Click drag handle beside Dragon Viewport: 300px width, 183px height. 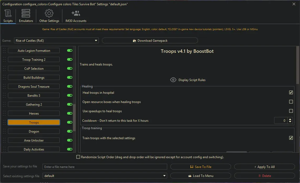4,131
